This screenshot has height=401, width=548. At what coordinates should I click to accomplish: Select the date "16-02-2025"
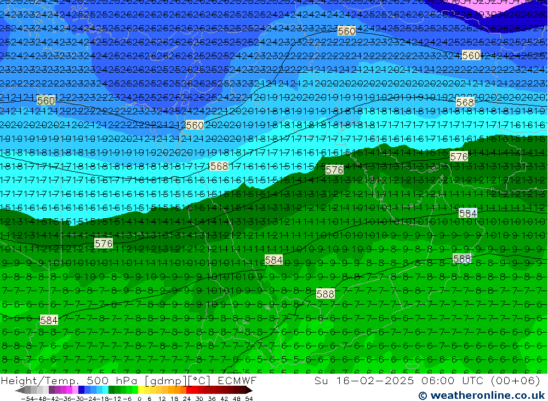[375, 380]
